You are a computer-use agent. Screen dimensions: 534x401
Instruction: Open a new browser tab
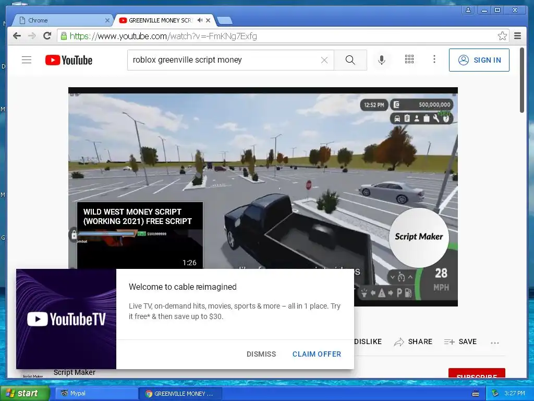(224, 20)
